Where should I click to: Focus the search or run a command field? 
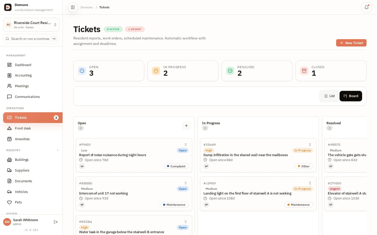tap(31, 39)
